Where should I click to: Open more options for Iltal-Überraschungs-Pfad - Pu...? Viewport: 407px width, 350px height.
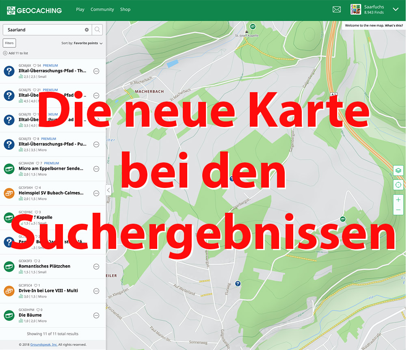[x=96, y=145]
